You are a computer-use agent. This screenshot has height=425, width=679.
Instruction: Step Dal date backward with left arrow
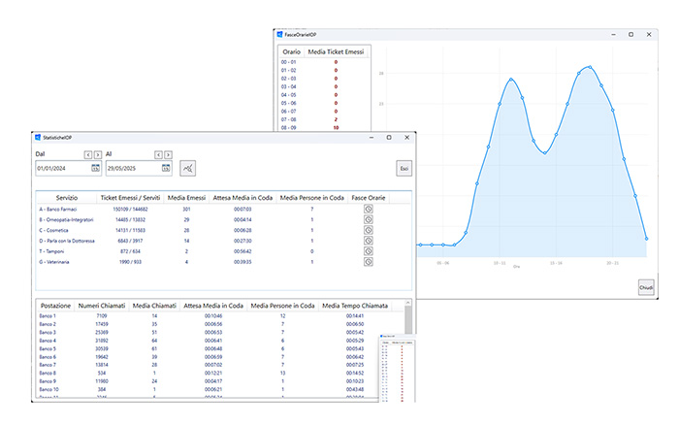point(88,154)
